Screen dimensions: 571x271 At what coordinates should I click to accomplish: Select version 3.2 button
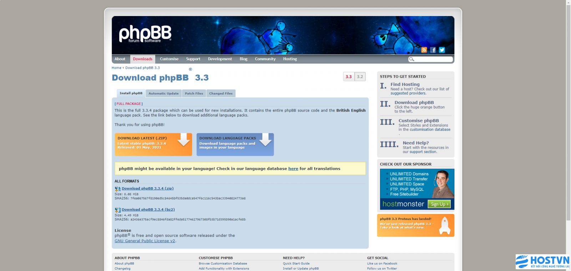point(360,77)
